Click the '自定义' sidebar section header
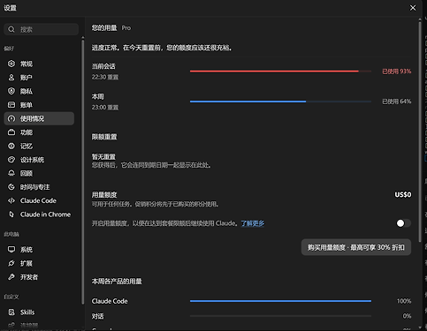Screen dimensions: 427x331 coord(11,297)
